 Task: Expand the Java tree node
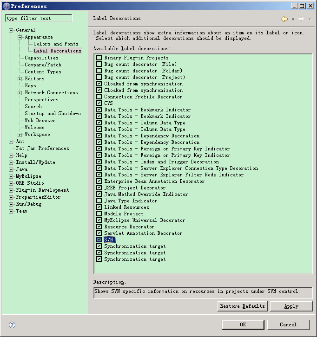[x=11, y=169]
